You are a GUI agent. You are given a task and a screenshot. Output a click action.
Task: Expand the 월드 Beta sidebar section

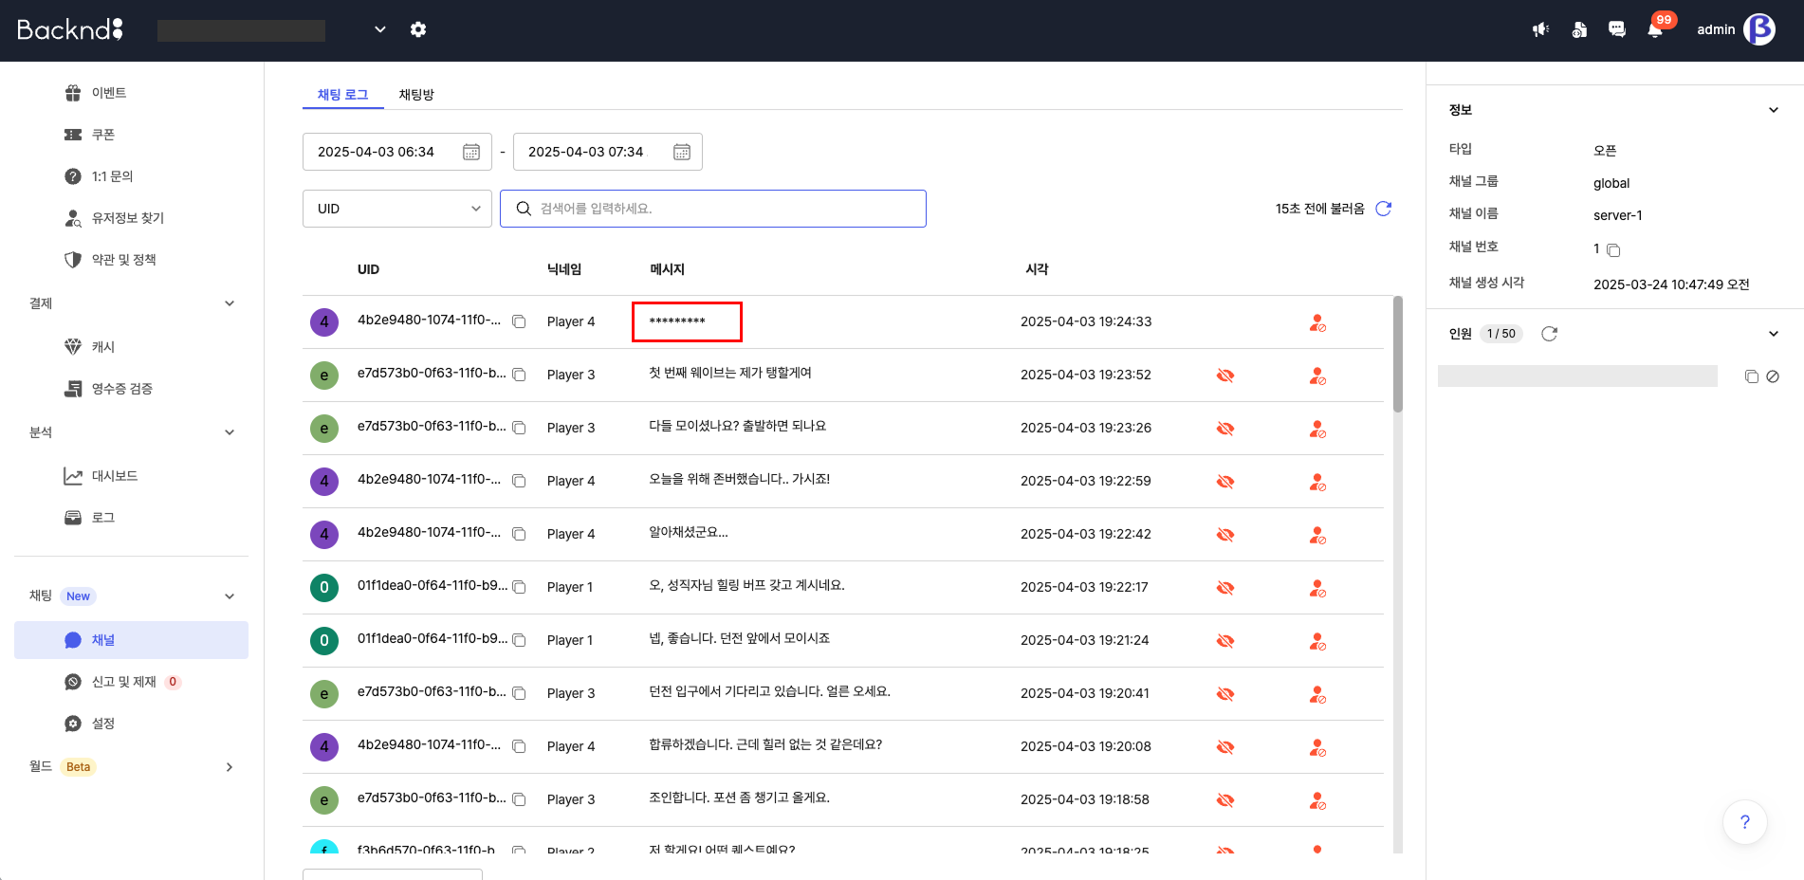point(230,767)
